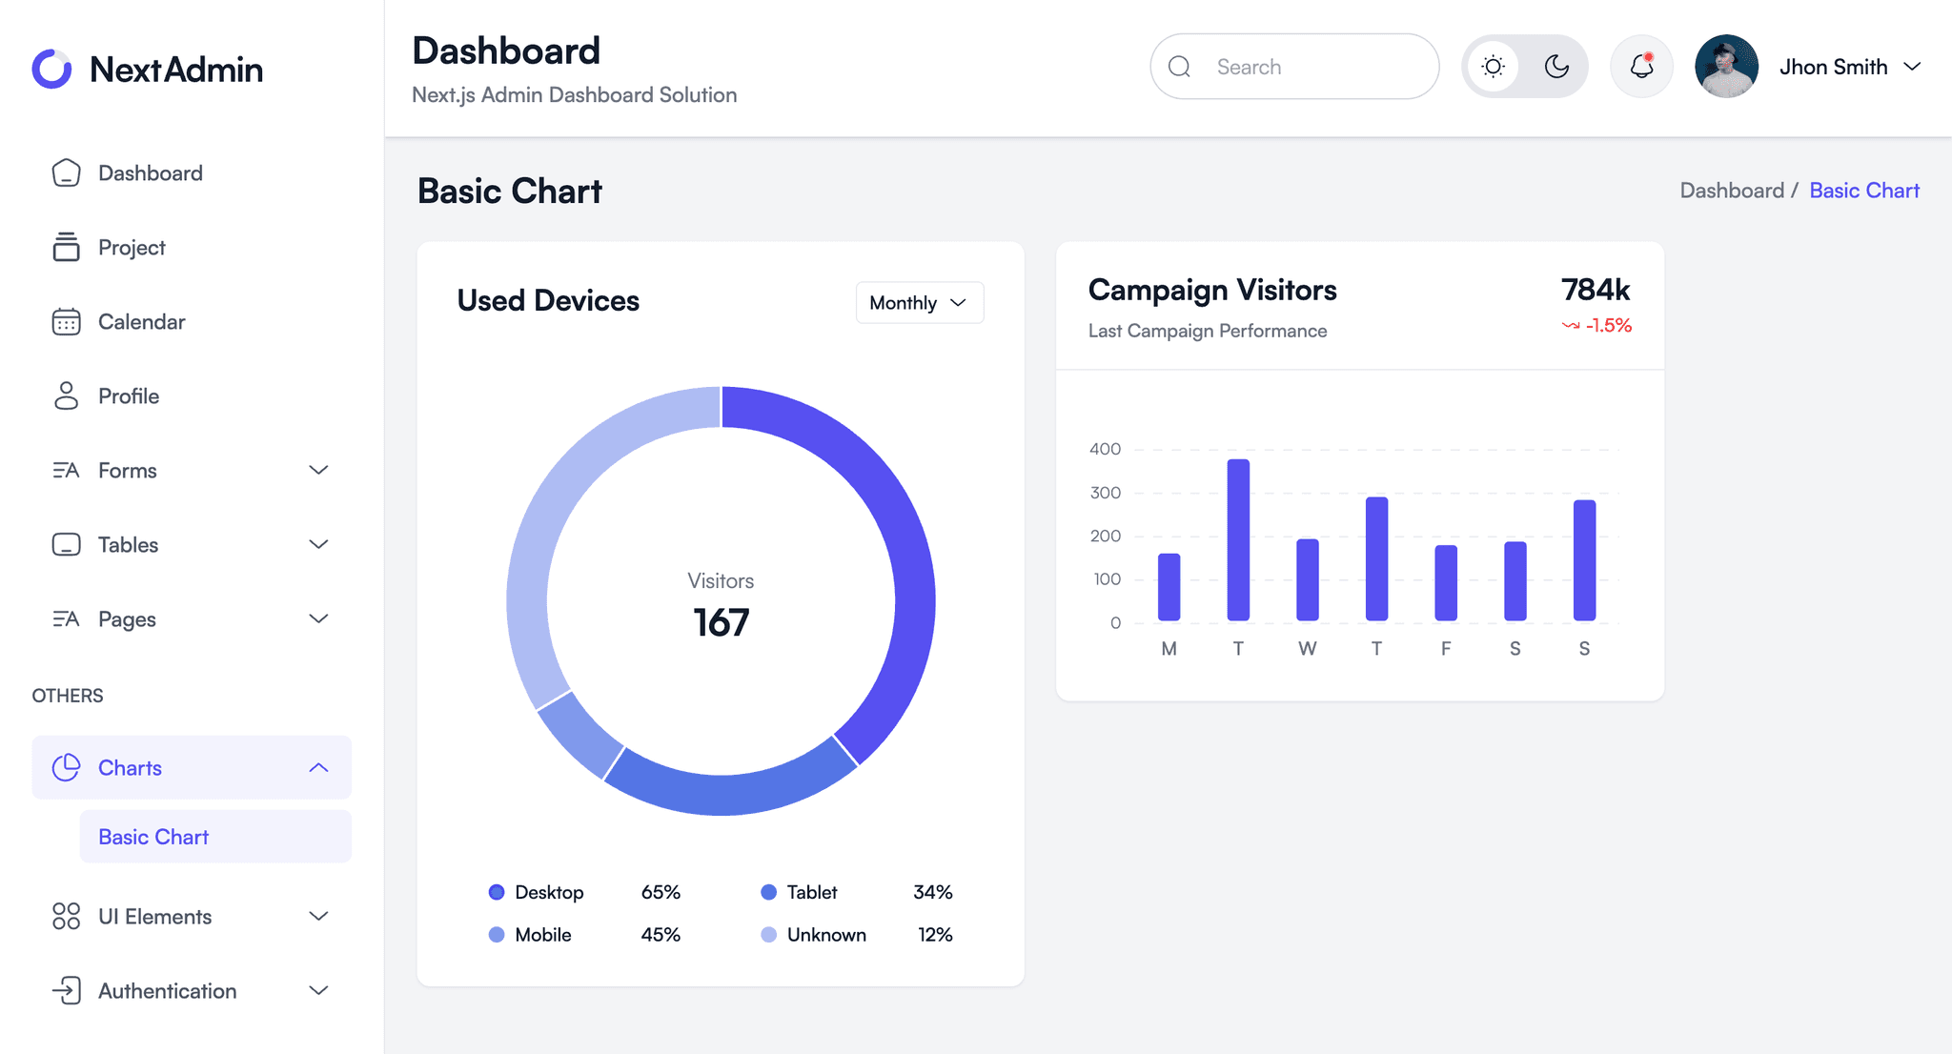Click the UI Elements grid icon
The width and height of the screenshot is (1952, 1054).
66,916
